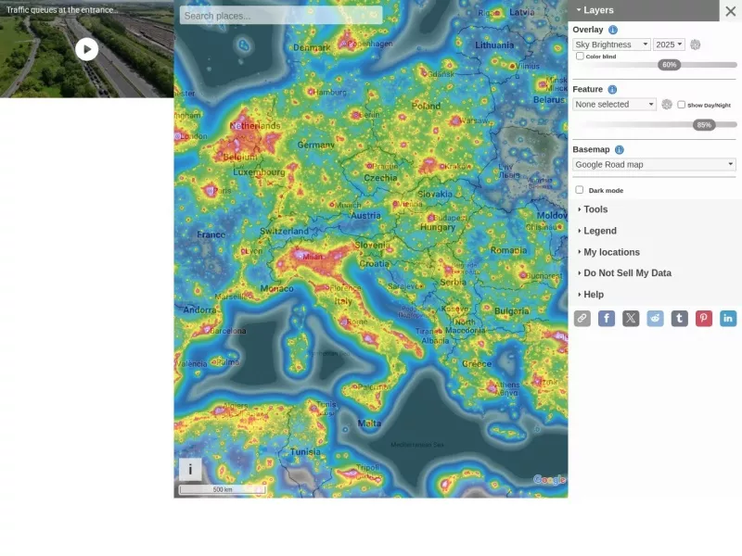Image resolution: width=742 pixels, height=556 pixels.
Task: Enable Color blind checkbox
Action: click(580, 57)
